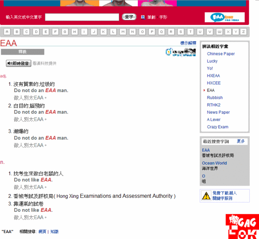
Task: Click the EAA town logo banner
Action: click(225, 17)
